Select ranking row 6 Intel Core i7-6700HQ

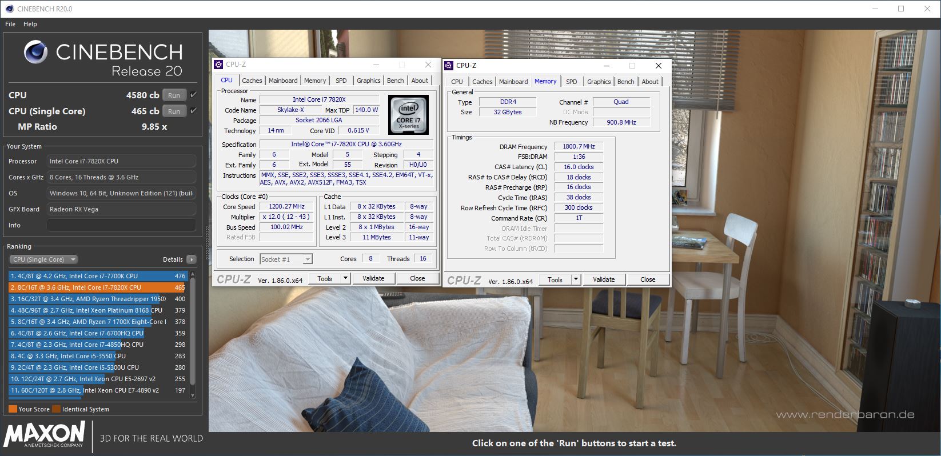(x=98, y=333)
